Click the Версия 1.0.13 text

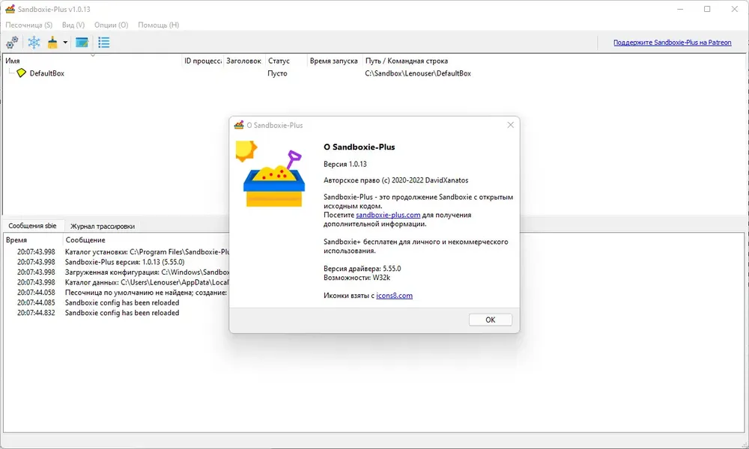pos(345,164)
